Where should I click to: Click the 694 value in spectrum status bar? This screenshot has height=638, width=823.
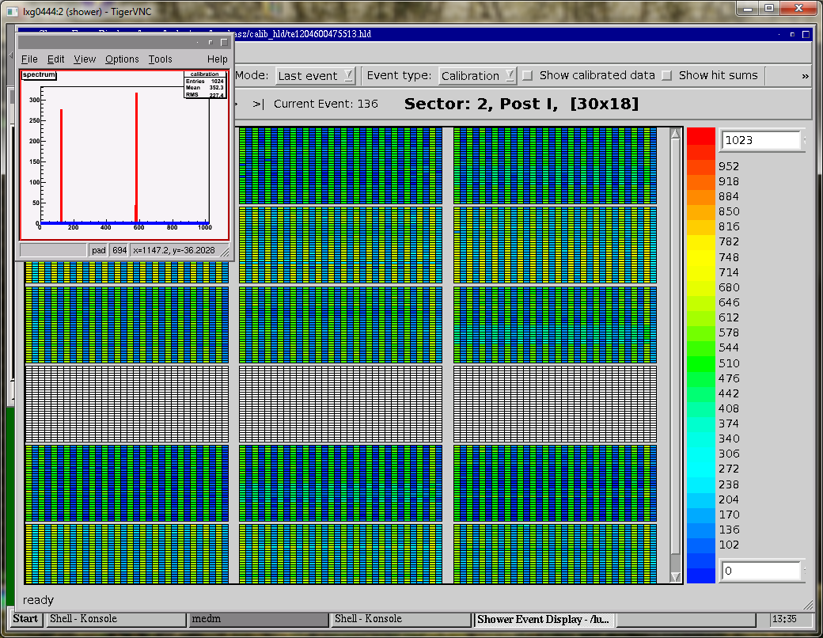pos(119,250)
